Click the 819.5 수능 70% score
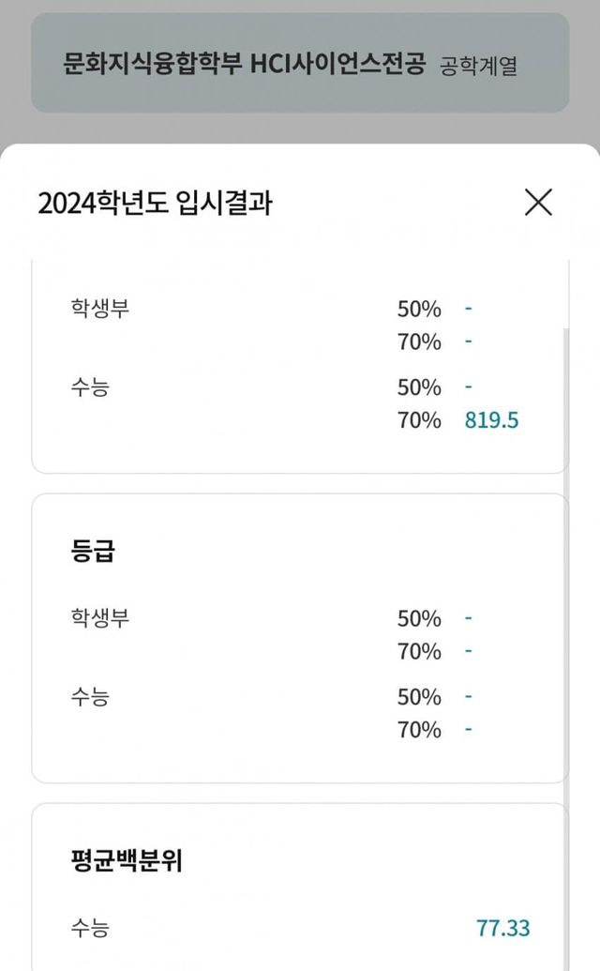This screenshot has width=600, height=971. click(x=491, y=419)
